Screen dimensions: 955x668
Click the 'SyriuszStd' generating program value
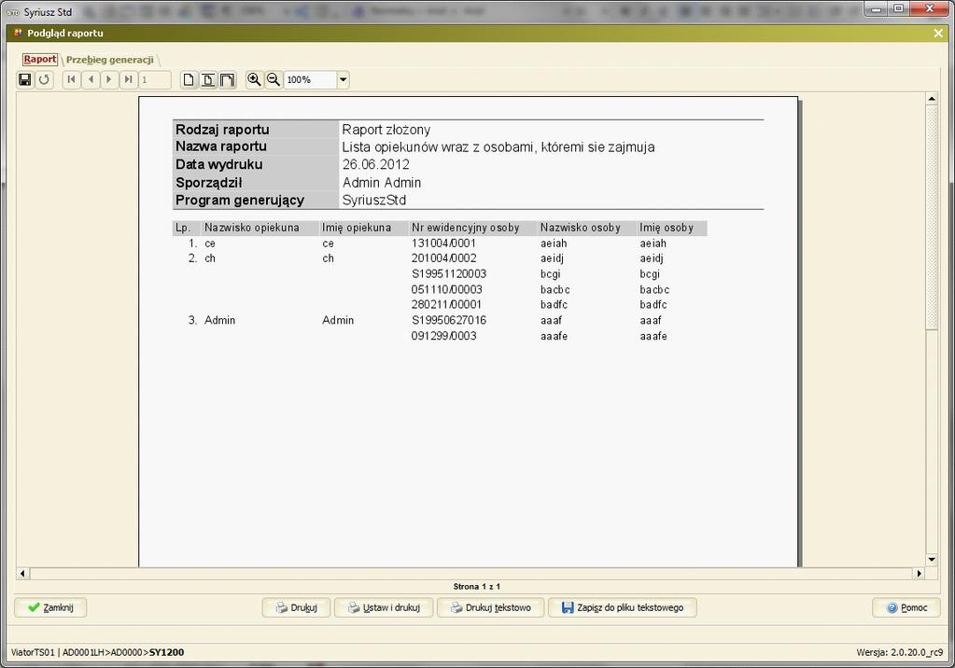click(374, 201)
